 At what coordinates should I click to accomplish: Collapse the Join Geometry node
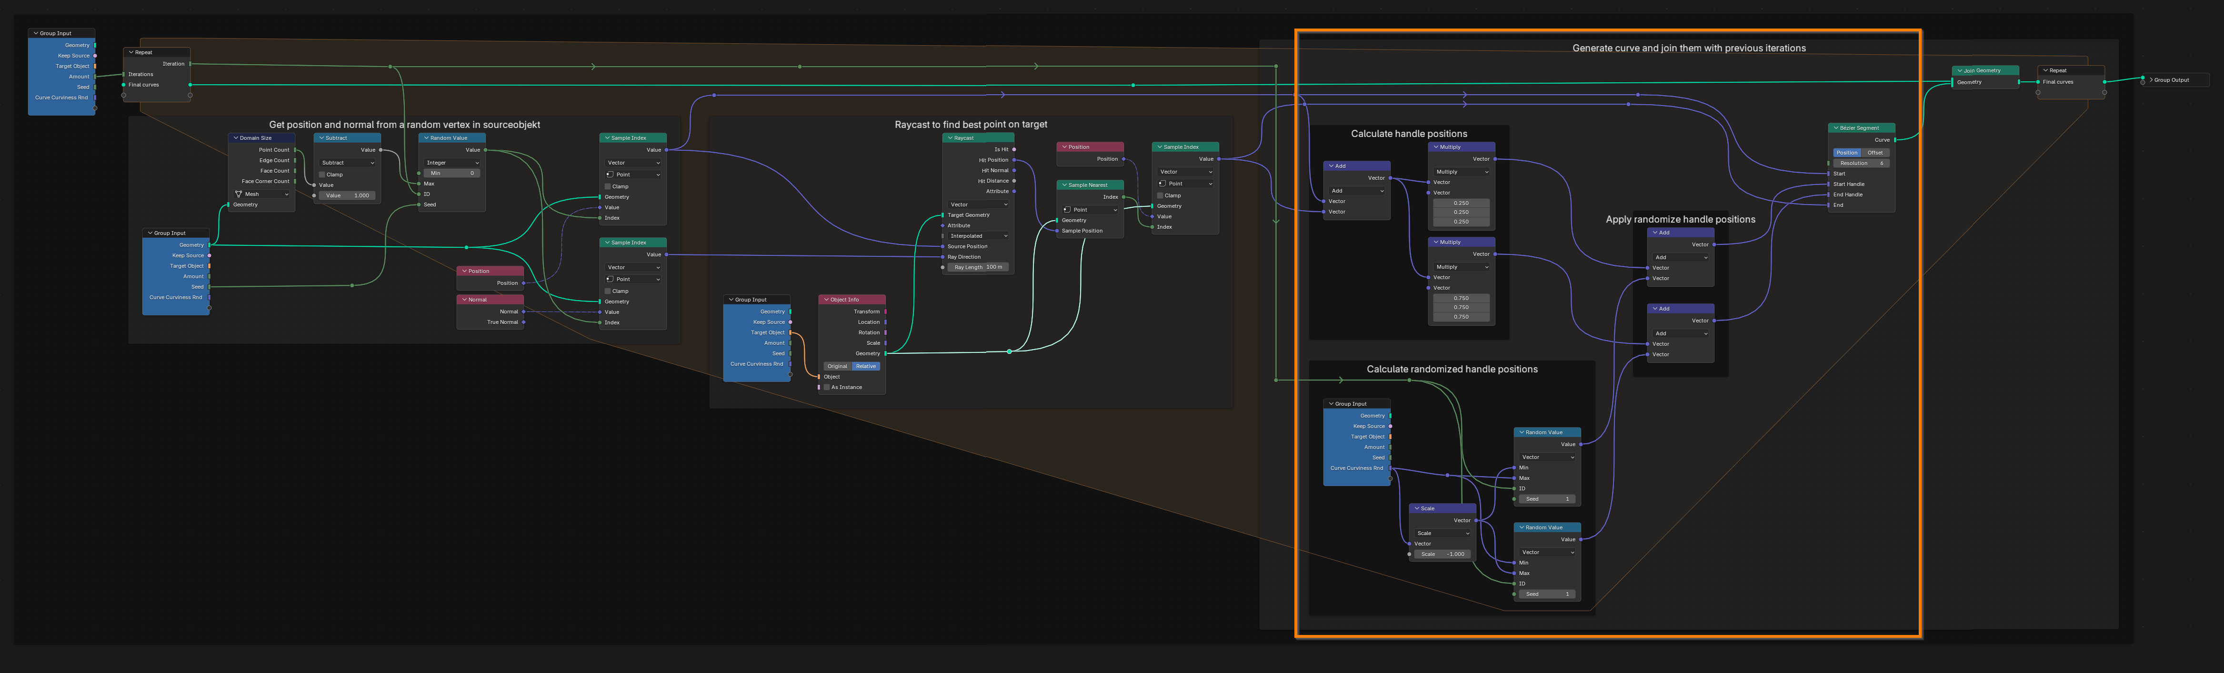tap(1960, 71)
